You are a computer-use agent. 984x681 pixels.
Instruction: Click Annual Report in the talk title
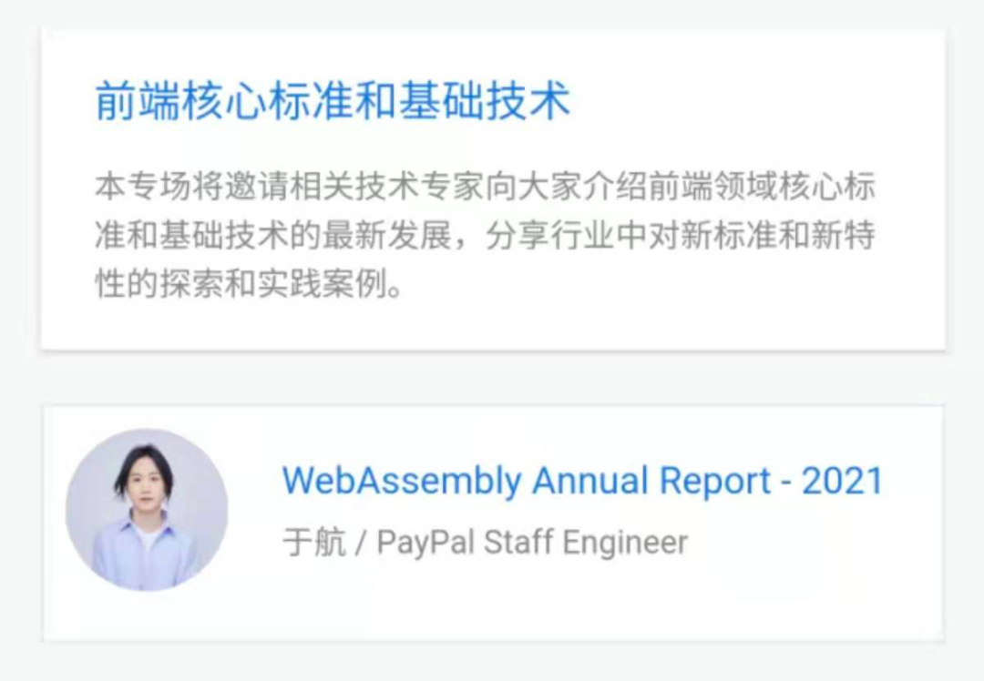651,481
